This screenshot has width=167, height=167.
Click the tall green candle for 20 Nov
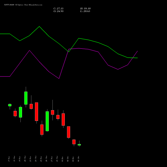[26, 98]
